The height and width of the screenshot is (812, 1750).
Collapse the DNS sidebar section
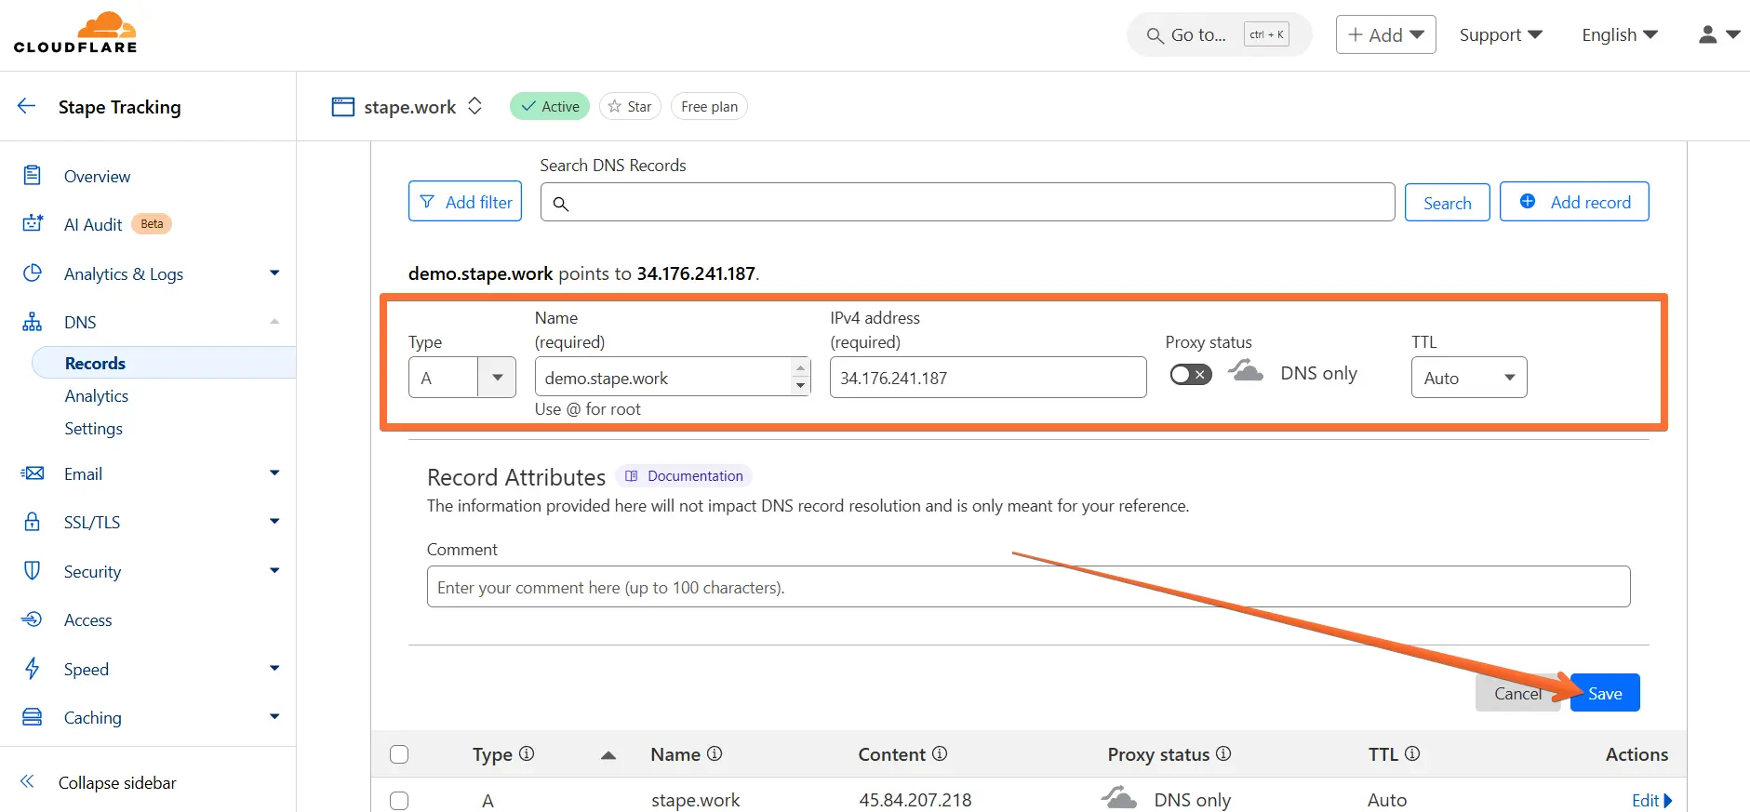click(x=274, y=322)
